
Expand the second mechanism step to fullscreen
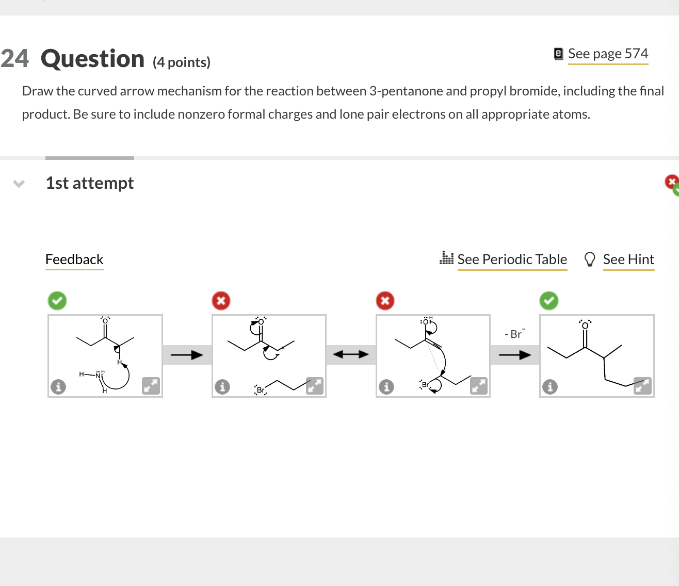[315, 386]
